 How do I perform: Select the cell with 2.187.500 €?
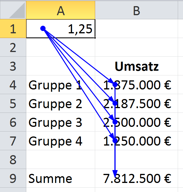pyautogui.click(x=137, y=103)
